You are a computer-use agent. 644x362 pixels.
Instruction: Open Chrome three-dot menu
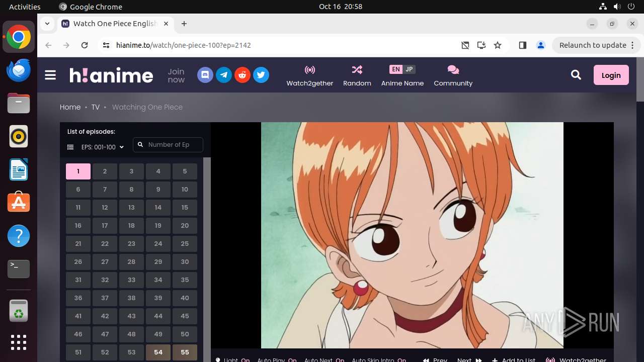632,45
